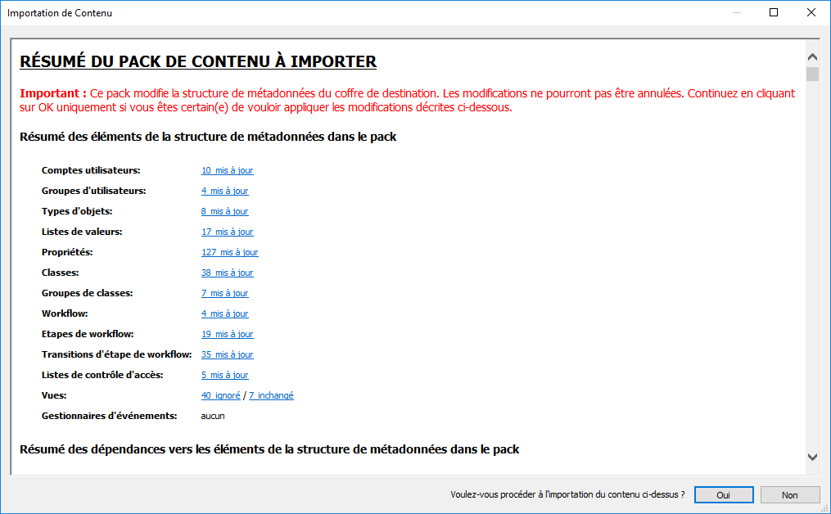Open the '7 inchangé' views link

pyautogui.click(x=271, y=395)
